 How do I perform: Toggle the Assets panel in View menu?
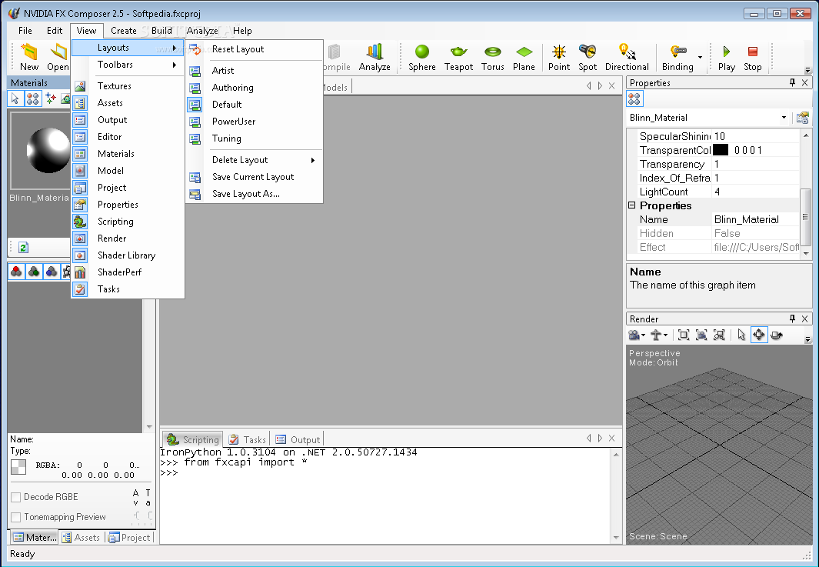point(128,103)
